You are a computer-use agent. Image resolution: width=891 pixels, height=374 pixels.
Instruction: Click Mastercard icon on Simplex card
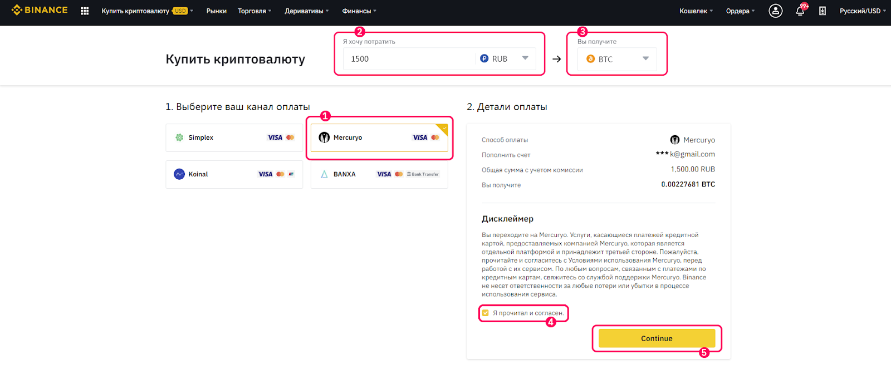tap(290, 137)
